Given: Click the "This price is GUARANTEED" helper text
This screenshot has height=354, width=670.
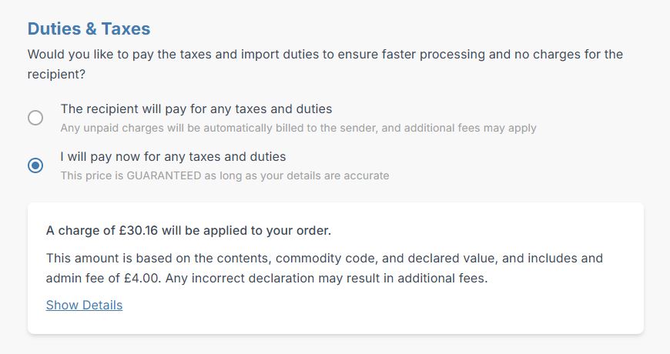Looking at the screenshot, I should 224,175.
